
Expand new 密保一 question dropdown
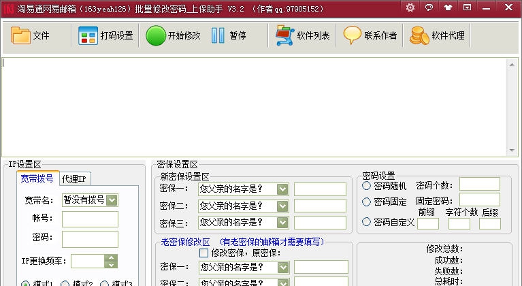click(x=282, y=189)
